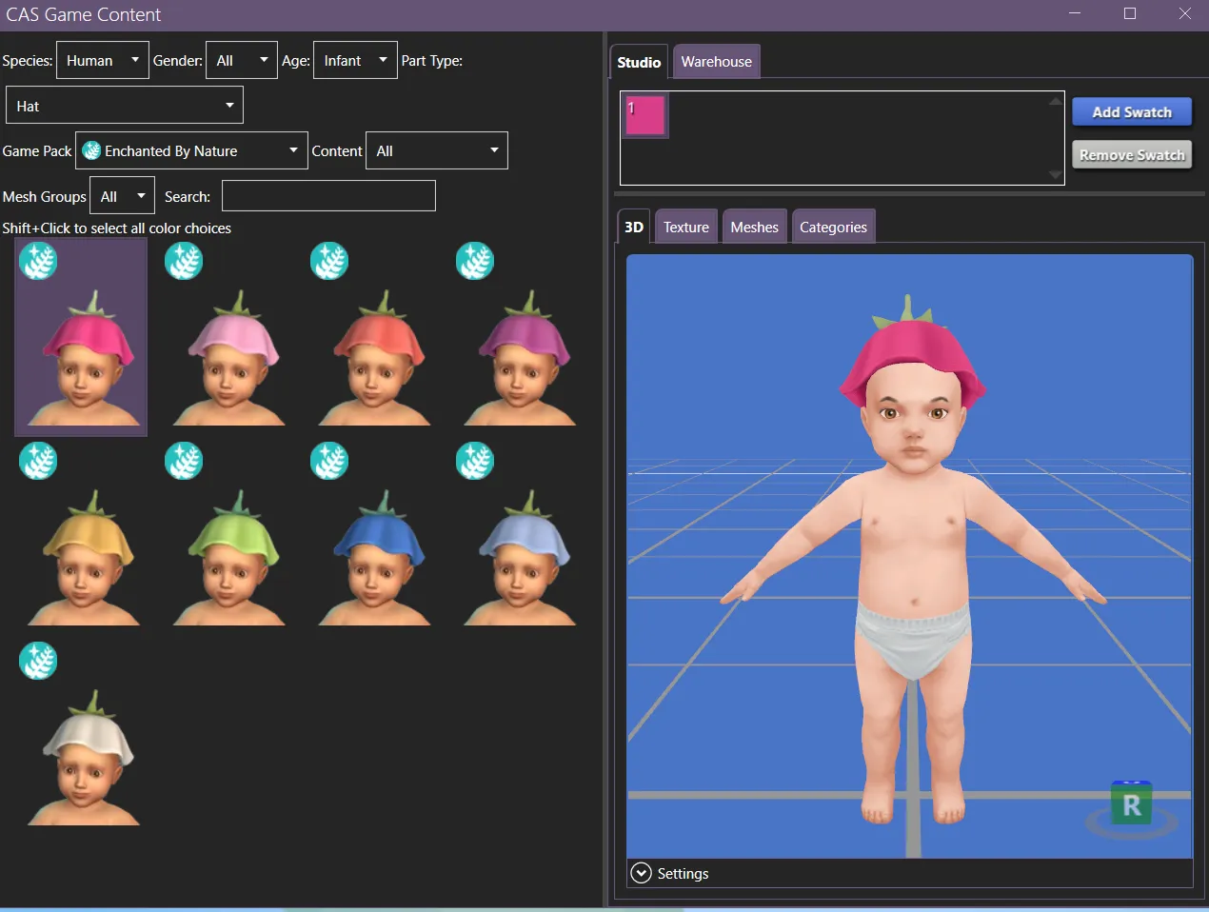Switch to the Warehouse tab
Screen dimensions: 1209x912
(x=716, y=61)
